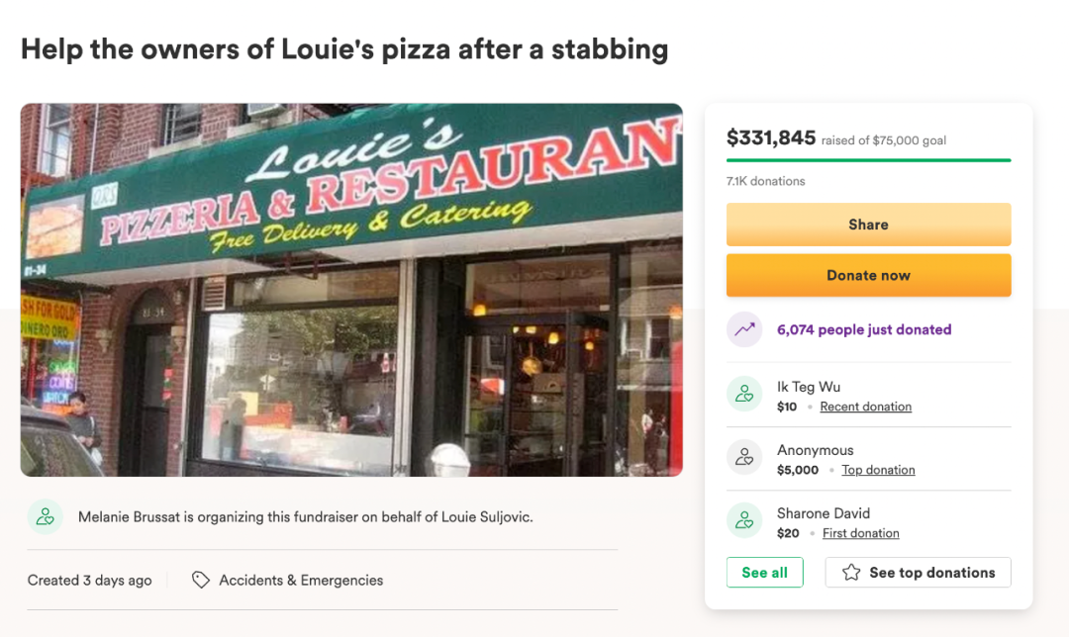1069x637 pixels.
Task: Click the star icon in See top donations
Action: (851, 573)
